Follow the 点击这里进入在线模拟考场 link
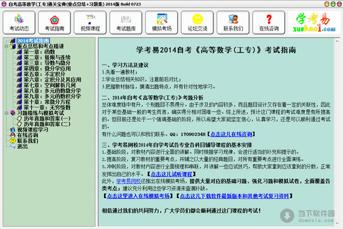Image resolution: width=343 pixels, height=229 pixels. (x=138, y=196)
